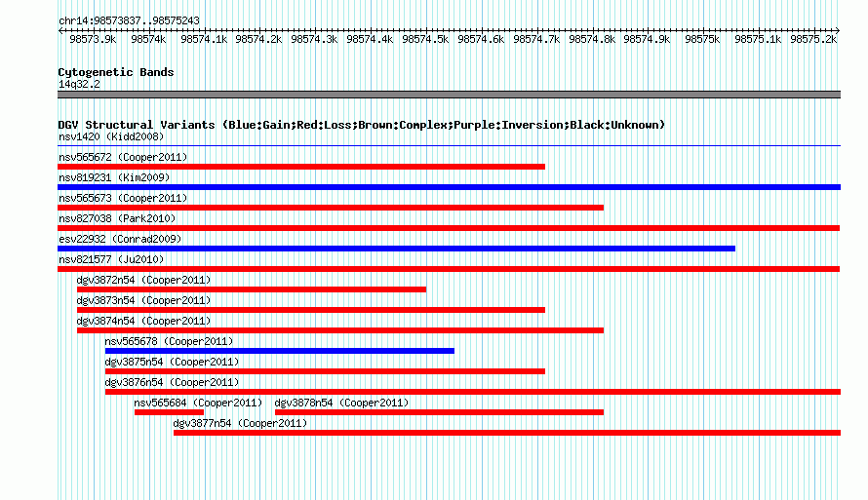Select the thin blue nsv1420 variant line

[449, 146]
